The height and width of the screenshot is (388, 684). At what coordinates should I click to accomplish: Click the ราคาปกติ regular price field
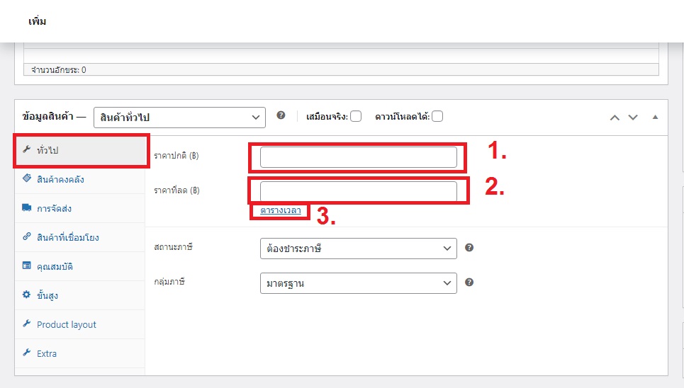[358, 157]
